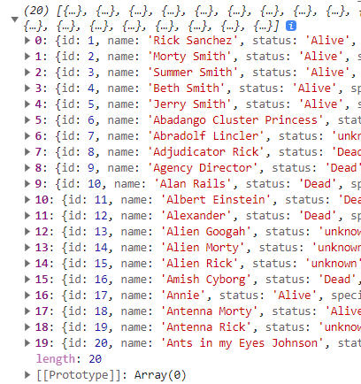Expand entry 10 Albert Einstein
The image size is (361, 384).
(x=27, y=199)
